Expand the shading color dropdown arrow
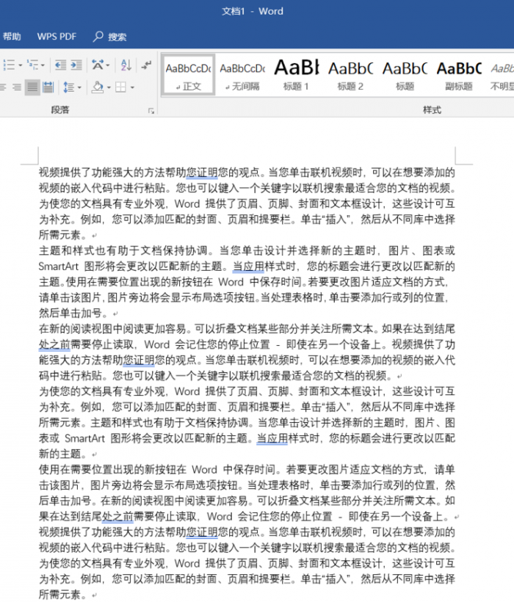Image resolution: width=514 pixels, height=602 pixels. pyautogui.click(x=109, y=87)
